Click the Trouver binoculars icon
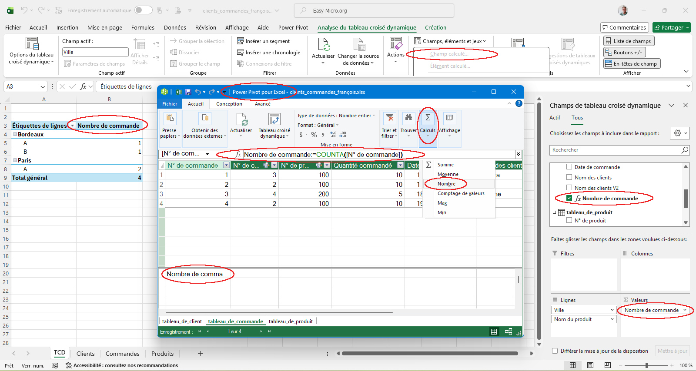Image resolution: width=696 pixels, height=371 pixels. (408, 118)
